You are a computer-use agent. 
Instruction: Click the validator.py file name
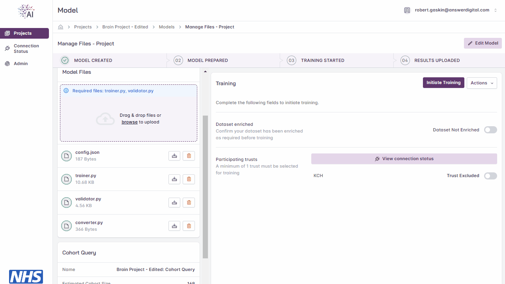tap(88, 199)
